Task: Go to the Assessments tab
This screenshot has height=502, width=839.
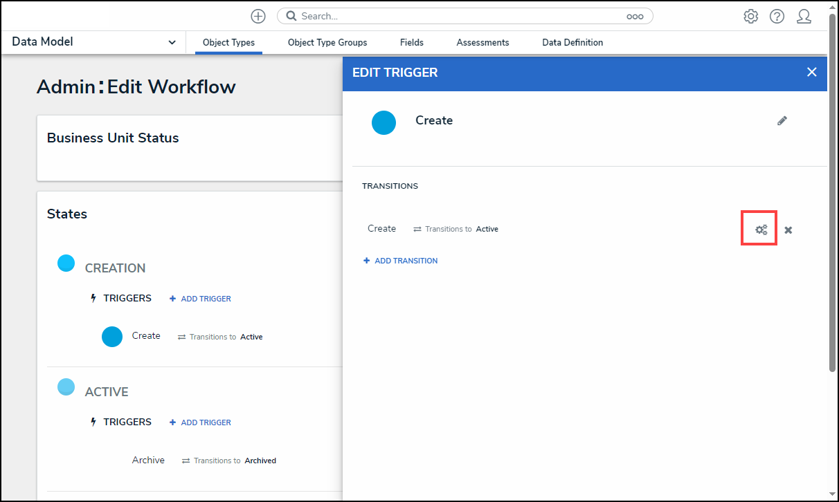Action: point(482,43)
